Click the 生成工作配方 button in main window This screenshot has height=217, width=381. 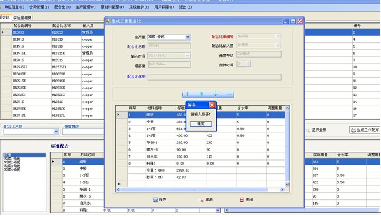point(365,130)
